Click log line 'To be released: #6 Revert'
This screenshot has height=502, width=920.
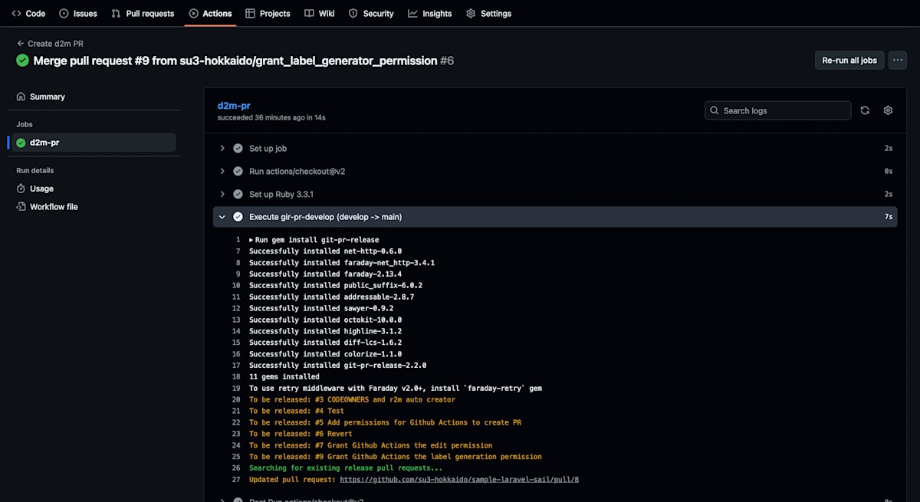(x=301, y=434)
